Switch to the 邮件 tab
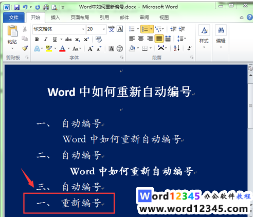The height and width of the screenshot is (217, 253). (124, 17)
